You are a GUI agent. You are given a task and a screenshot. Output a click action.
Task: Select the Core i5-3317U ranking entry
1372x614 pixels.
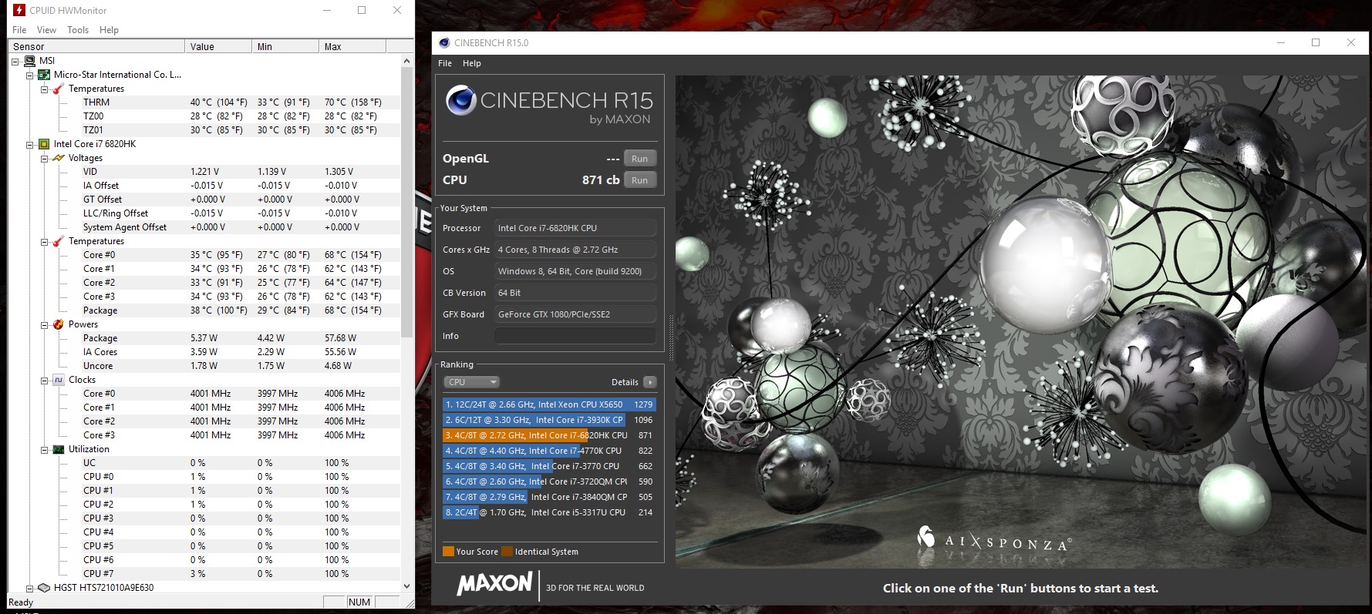[549, 512]
